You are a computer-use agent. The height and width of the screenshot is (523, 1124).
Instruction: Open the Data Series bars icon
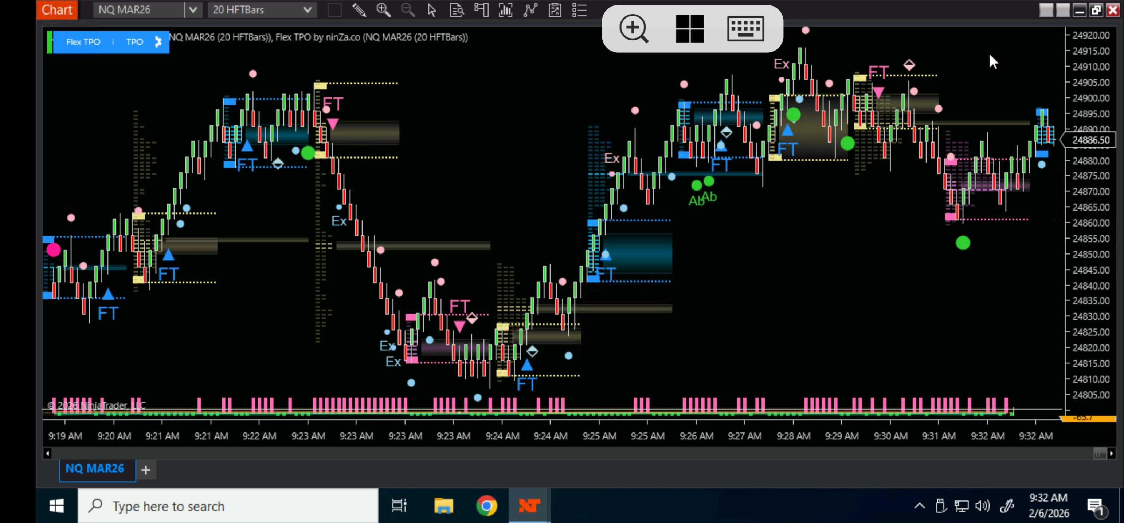point(505,9)
